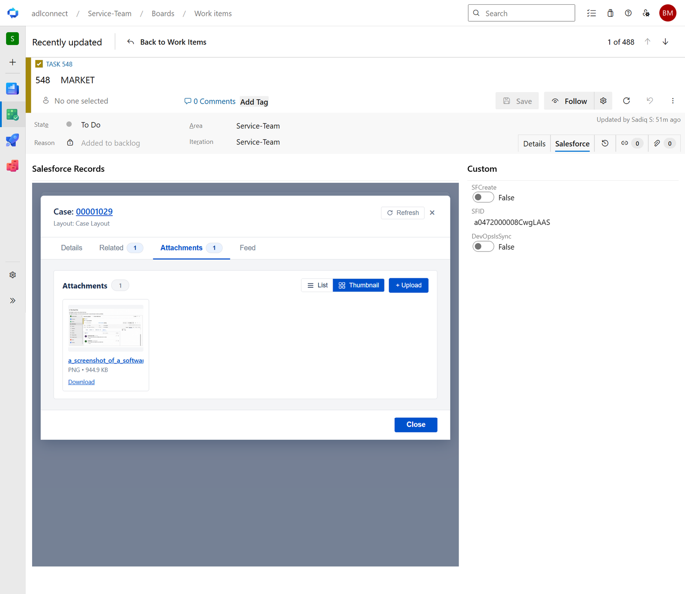This screenshot has width=685, height=594.
Task: Open more actions vertical ellipsis menu
Action: click(673, 101)
